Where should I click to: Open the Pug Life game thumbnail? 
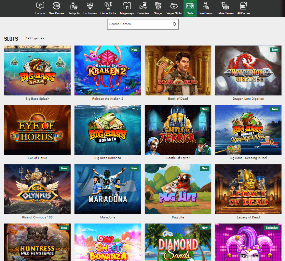coord(178,189)
